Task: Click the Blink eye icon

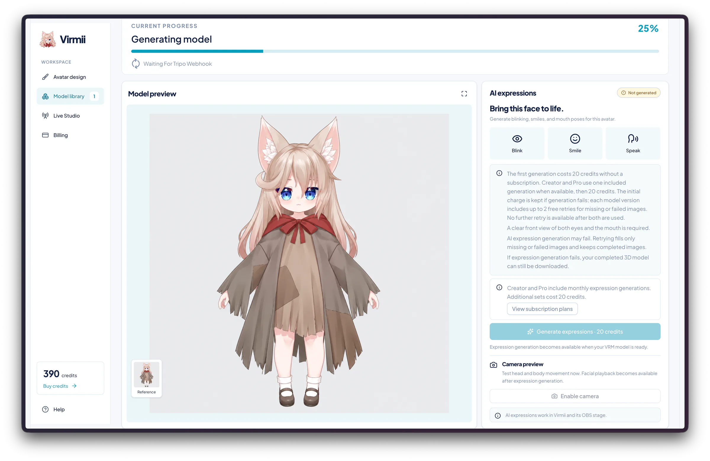Action: 517,139
